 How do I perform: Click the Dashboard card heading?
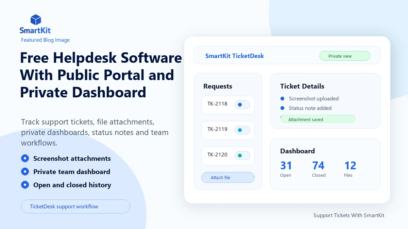297,151
